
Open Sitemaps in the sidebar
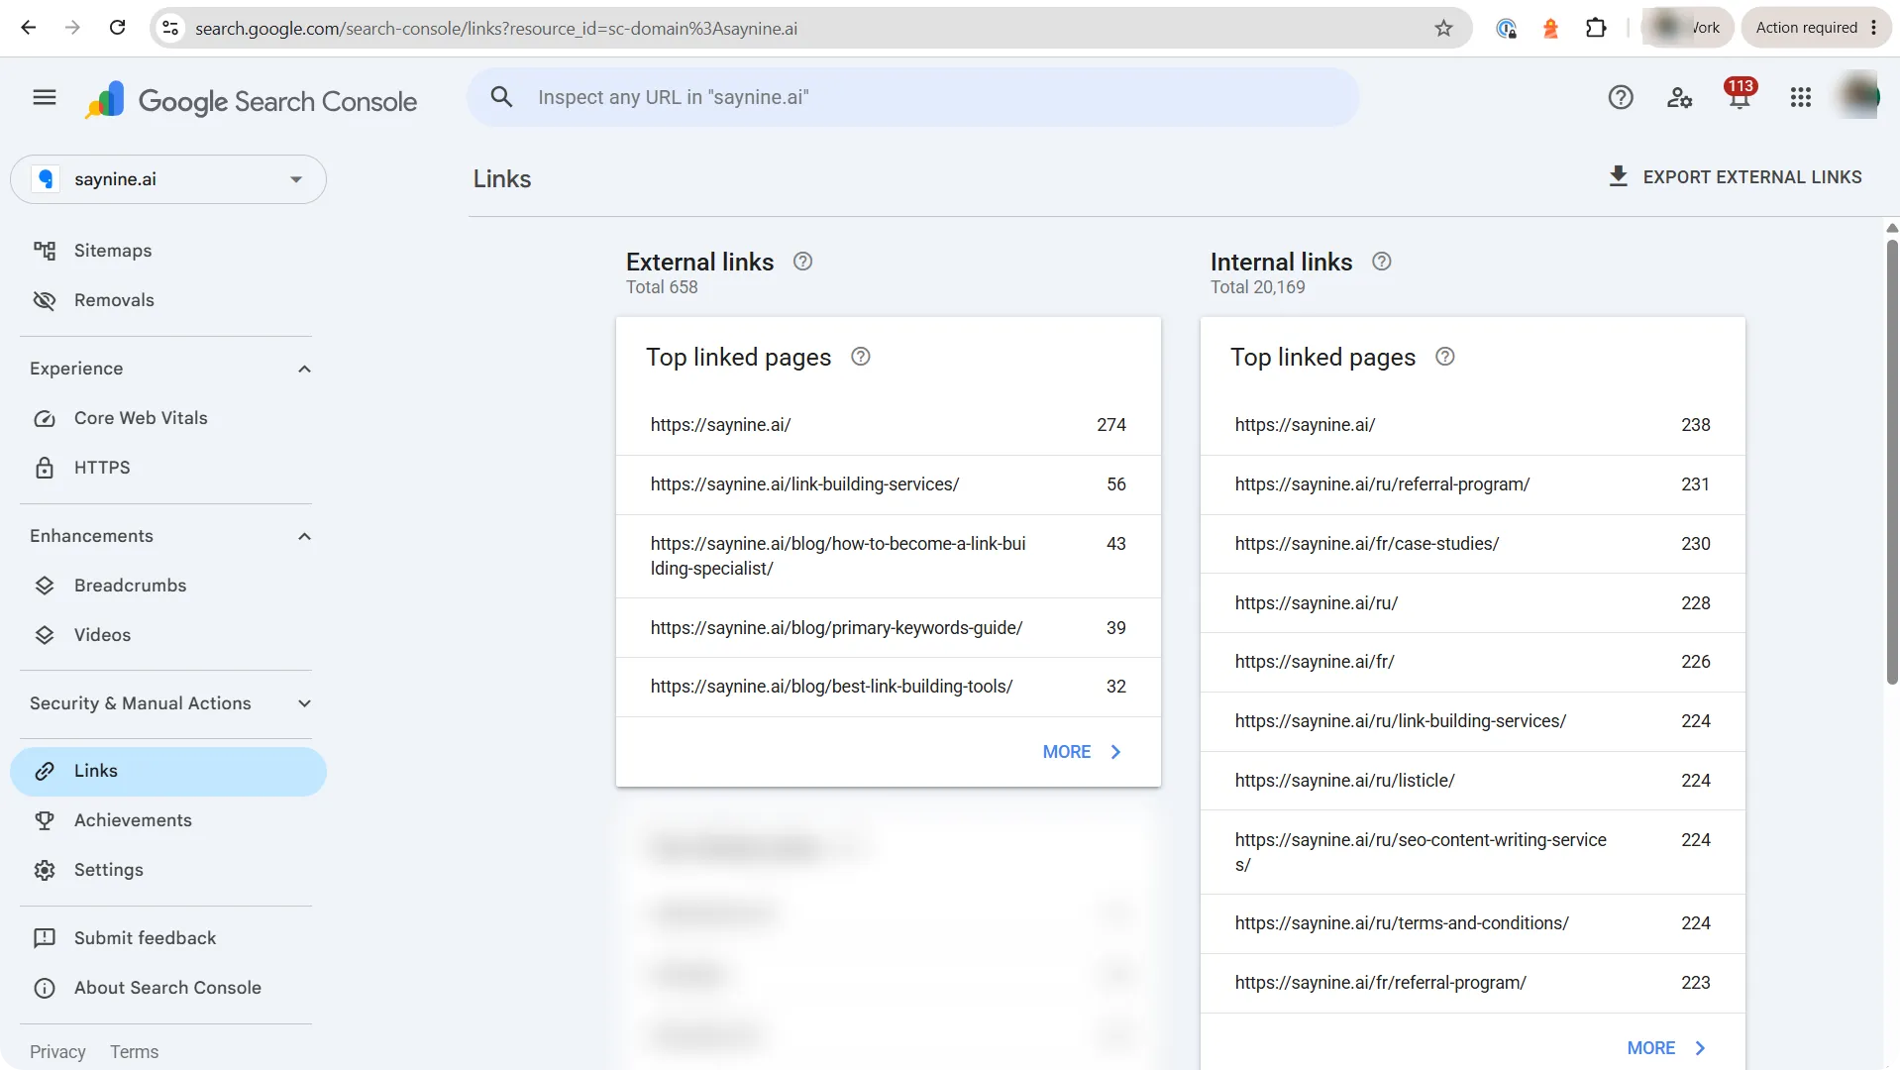pyautogui.click(x=168, y=251)
